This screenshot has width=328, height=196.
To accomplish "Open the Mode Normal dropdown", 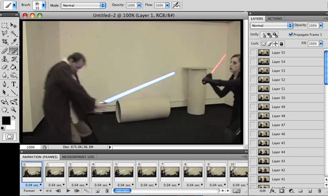I will pyautogui.click(x=83, y=5).
